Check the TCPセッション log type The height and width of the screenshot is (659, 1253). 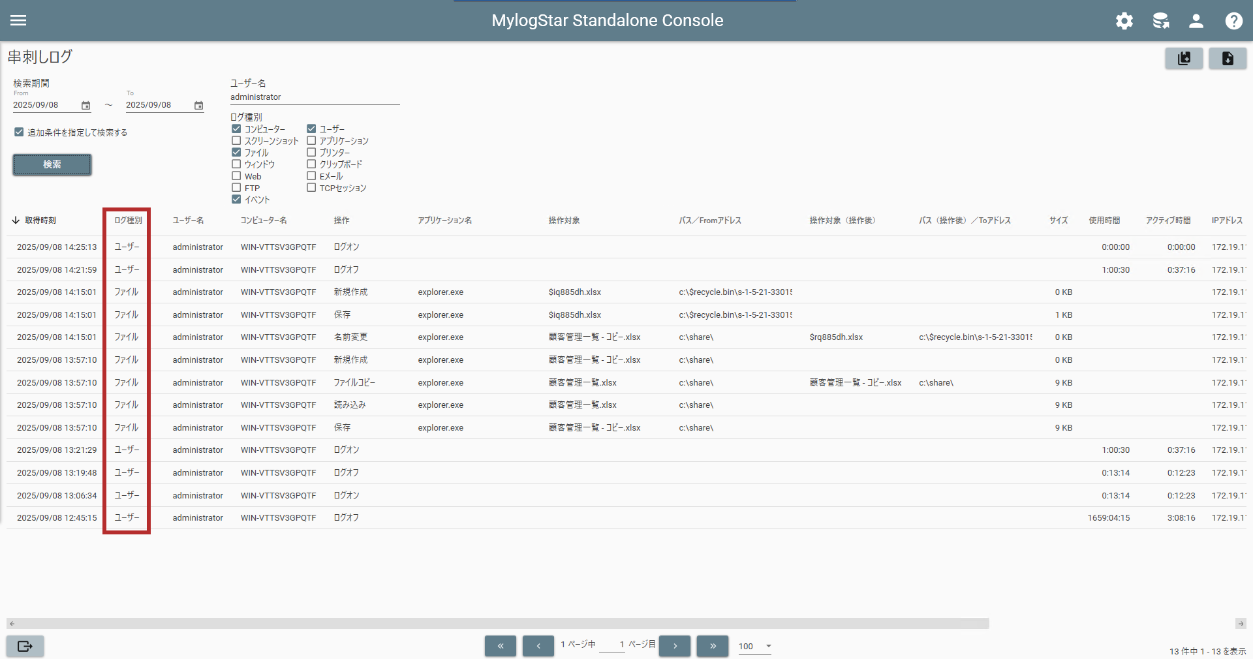coord(311,188)
